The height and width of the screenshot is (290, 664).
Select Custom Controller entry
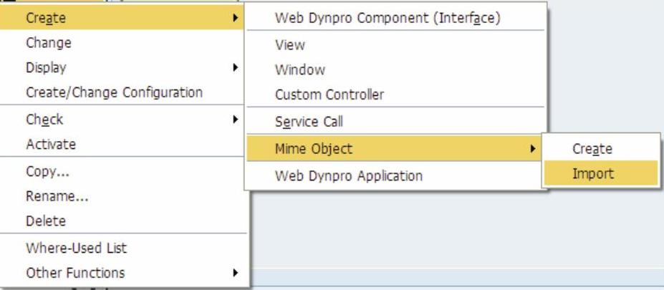tap(395, 95)
